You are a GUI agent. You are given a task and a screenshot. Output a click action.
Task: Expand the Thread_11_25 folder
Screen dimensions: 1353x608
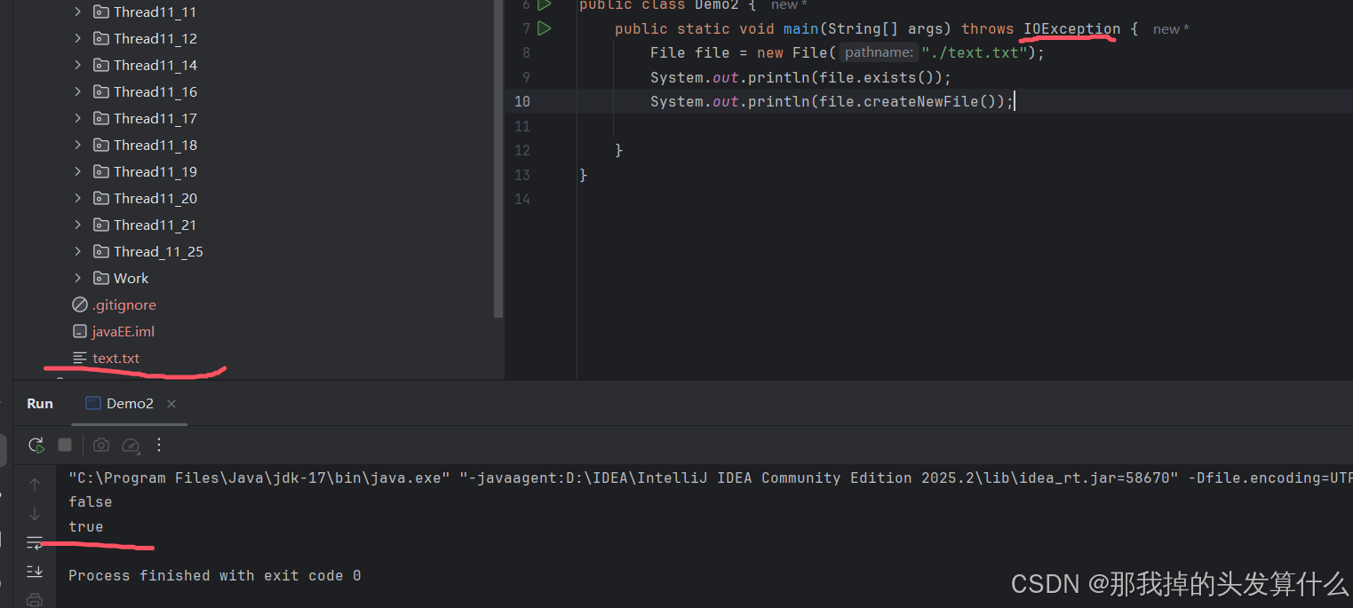coord(77,251)
